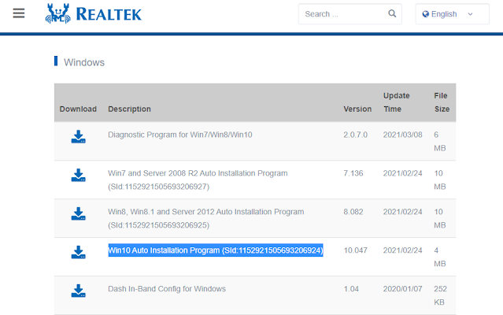Click 'Win7 and Server 2008 R2' description text
The width and height of the screenshot is (503, 315).
coord(198,180)
